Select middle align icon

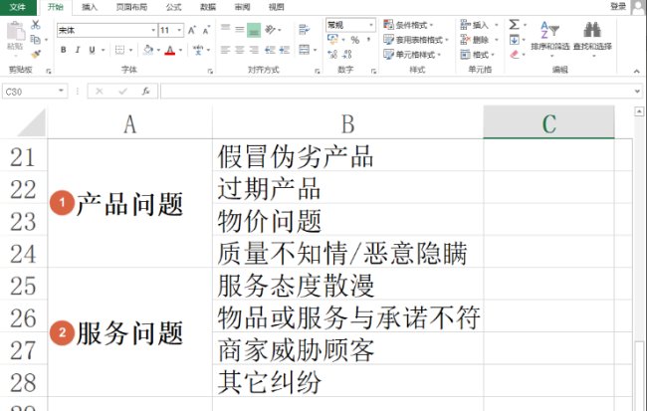(x=240, y=29)
